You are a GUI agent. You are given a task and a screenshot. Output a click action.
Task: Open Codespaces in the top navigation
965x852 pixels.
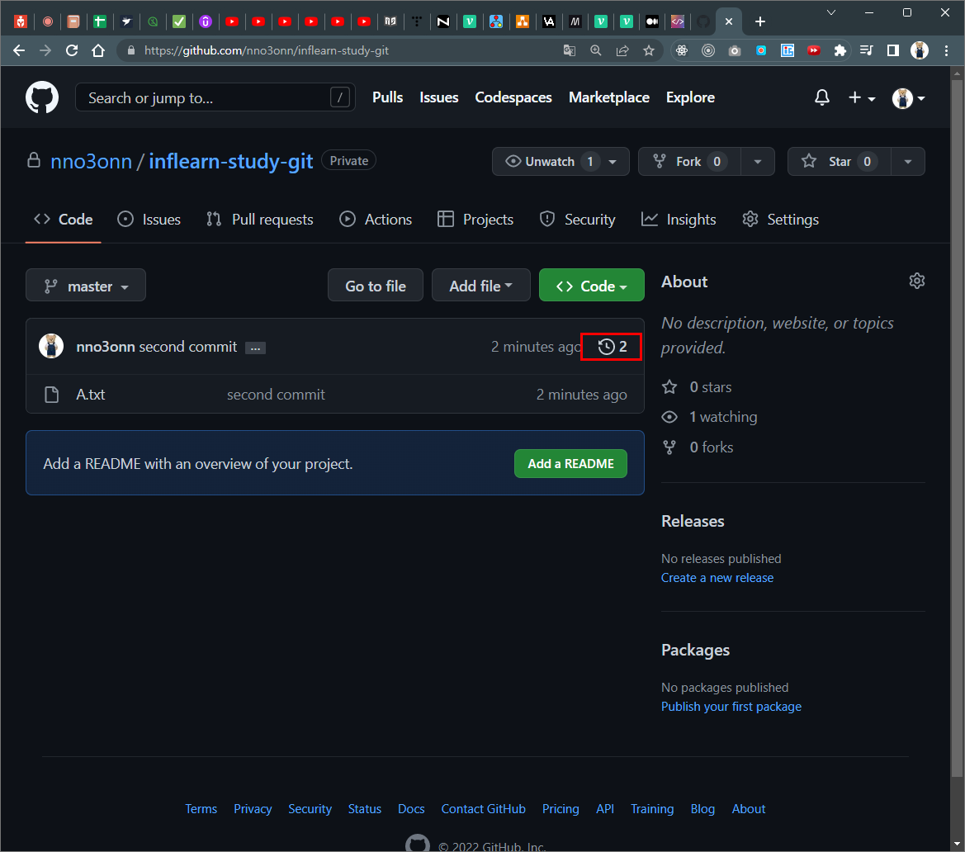click(513, 97)
